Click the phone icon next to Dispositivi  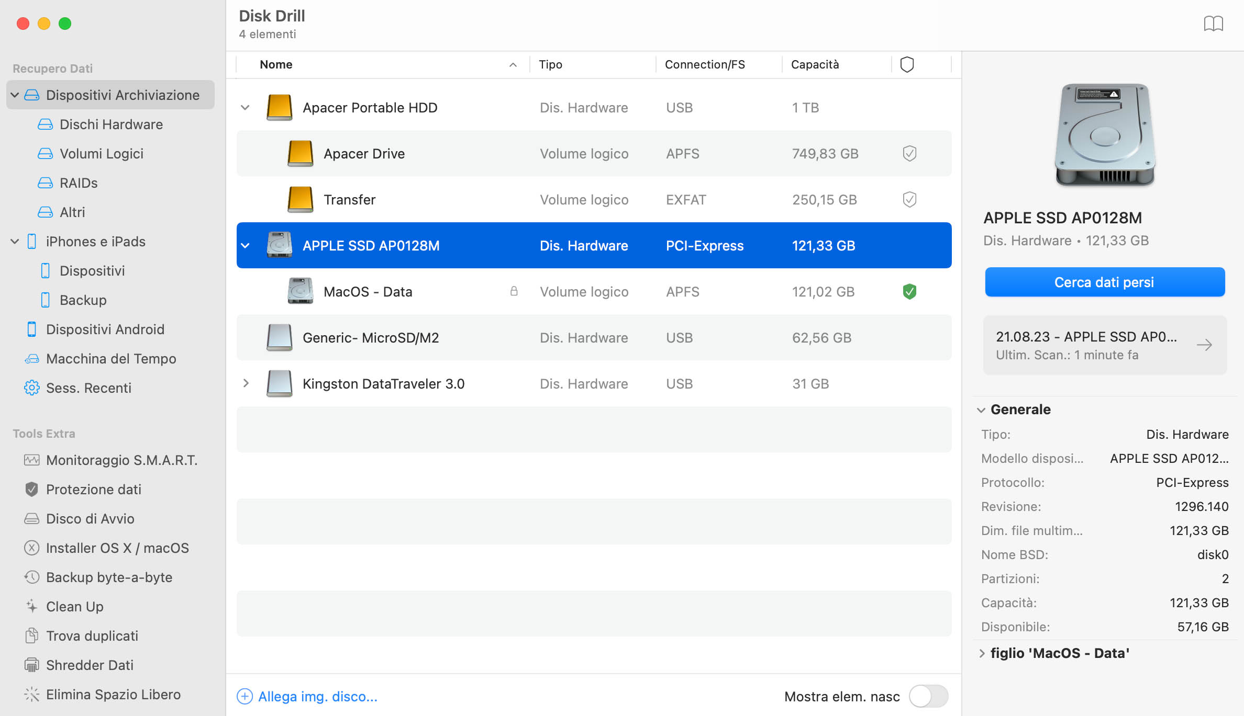[46, 270]
